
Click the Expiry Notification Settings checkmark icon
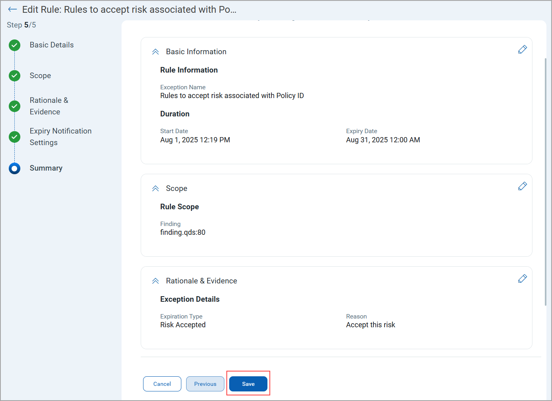(15, 137)
